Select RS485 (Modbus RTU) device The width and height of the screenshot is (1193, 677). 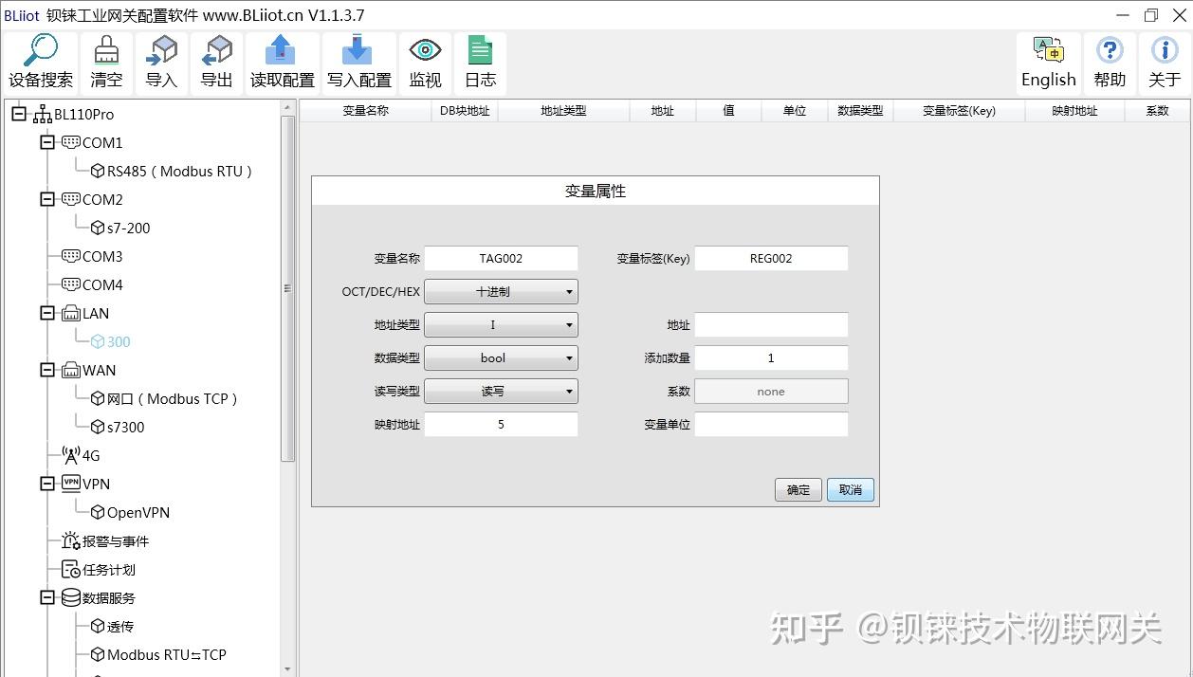click(180, 171)
